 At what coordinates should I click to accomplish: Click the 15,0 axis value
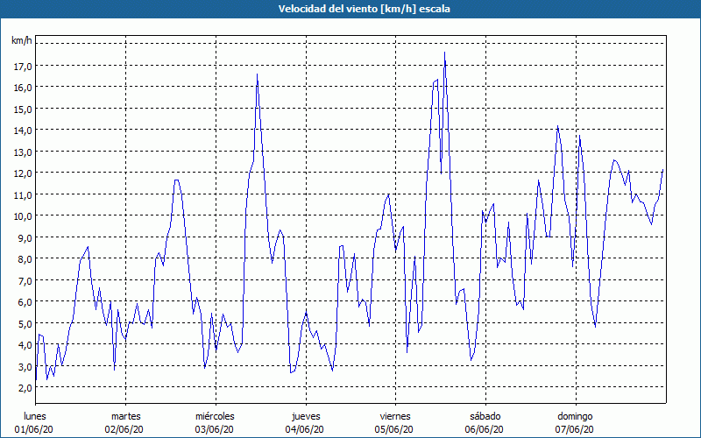point(23,109)
